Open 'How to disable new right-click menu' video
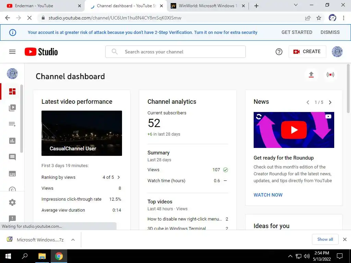Image resolution: width=351 pixels, height=263 pixels. pyautogui.click(x=185, y=219)
